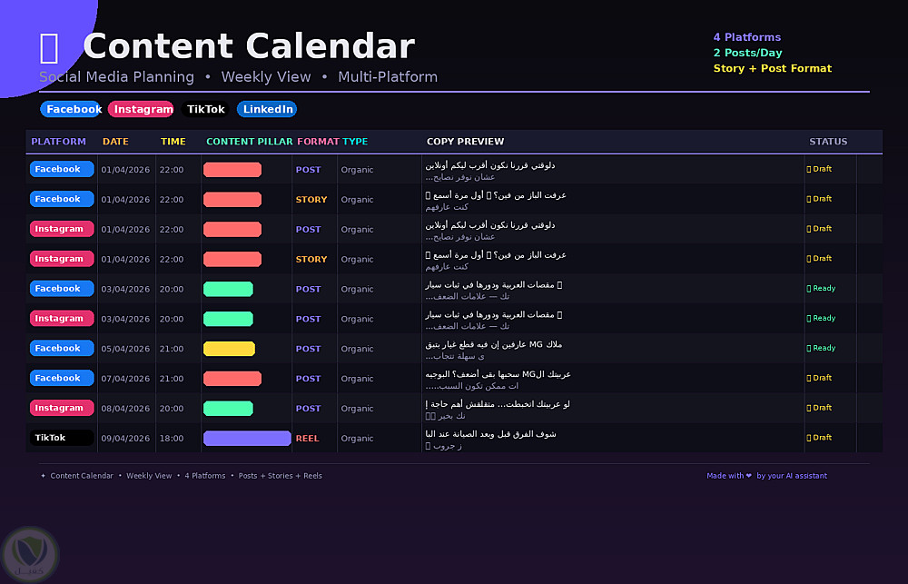This screenshot has width=908, height=584.
Task: Click the copy preview in the TikTok row
Action: pos(491,440)
